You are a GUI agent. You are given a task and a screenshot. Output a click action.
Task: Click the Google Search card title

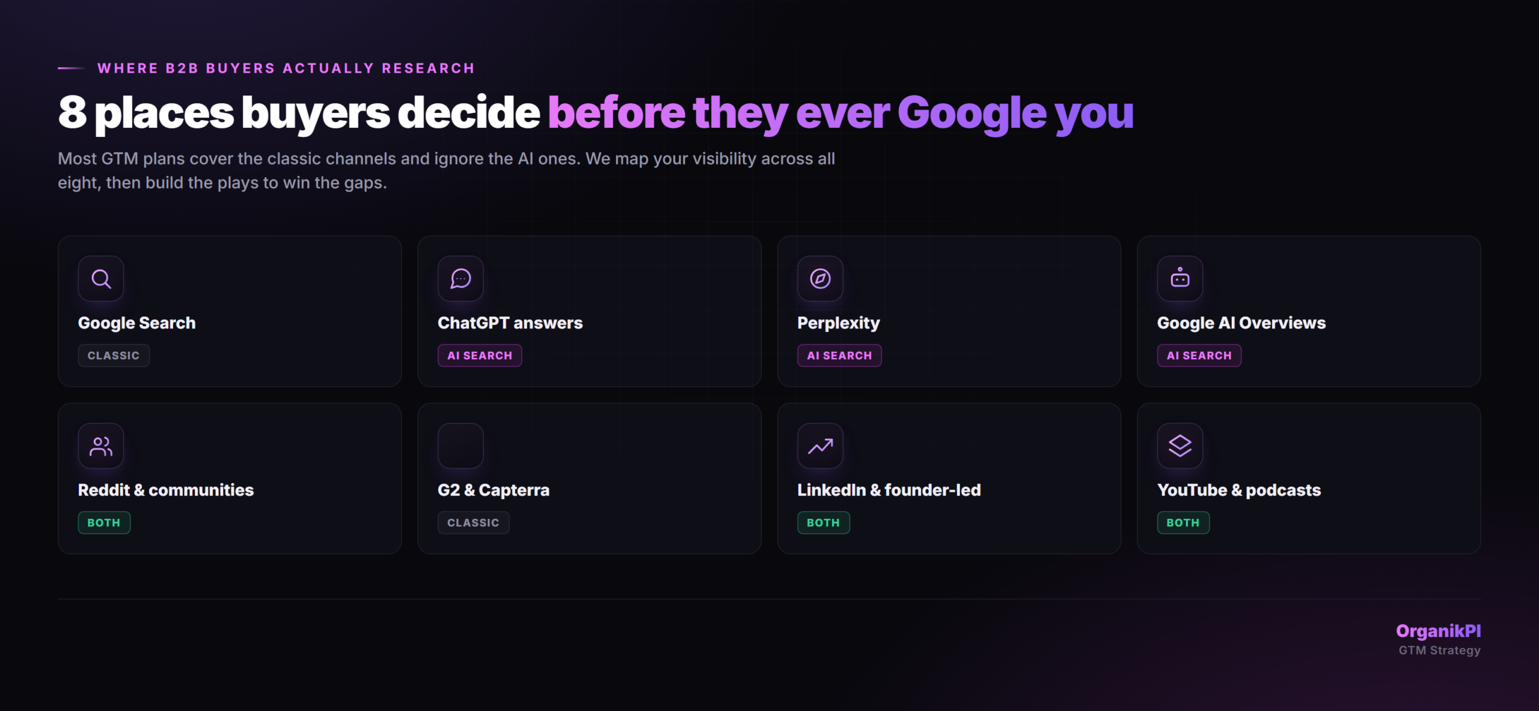(x=137, y=323)
